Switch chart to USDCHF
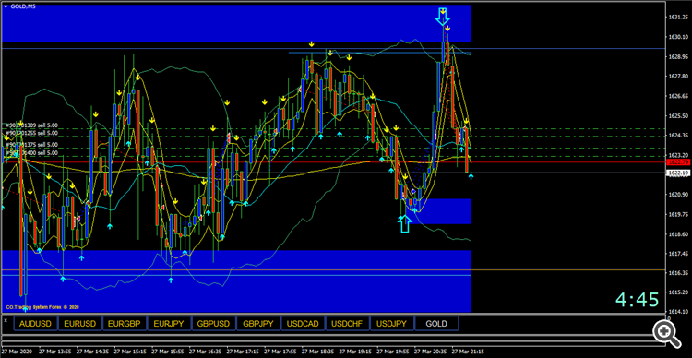 click(347, 324)
